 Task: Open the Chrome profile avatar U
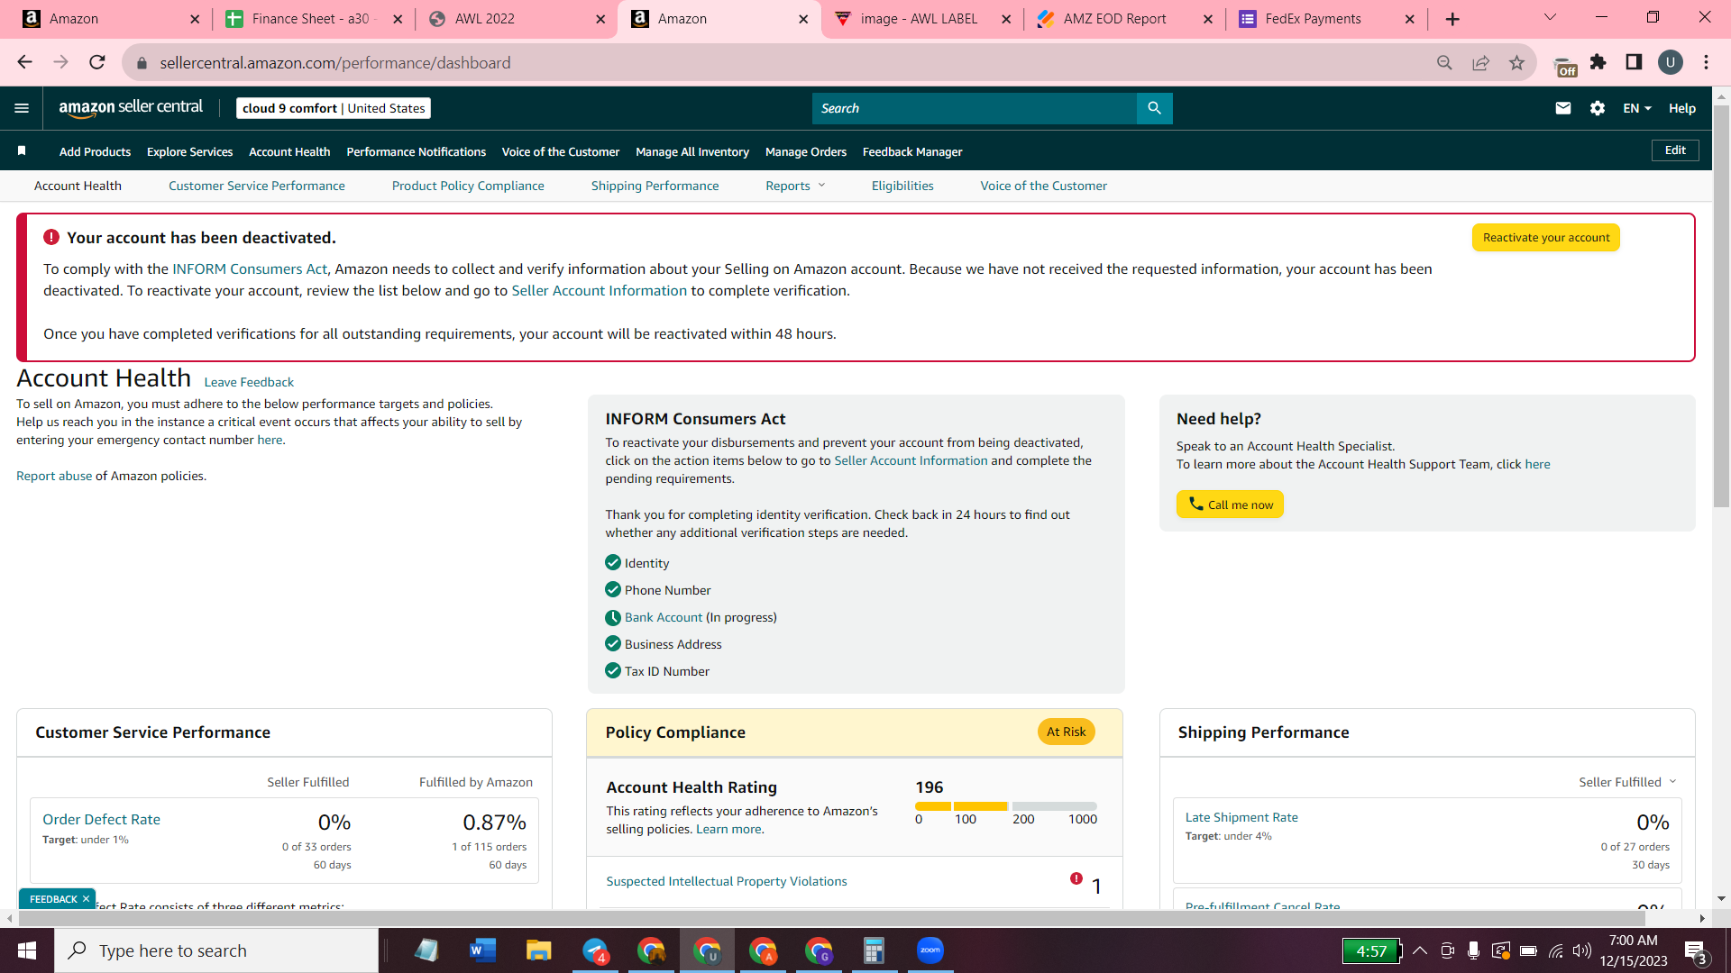(1671, 62)
